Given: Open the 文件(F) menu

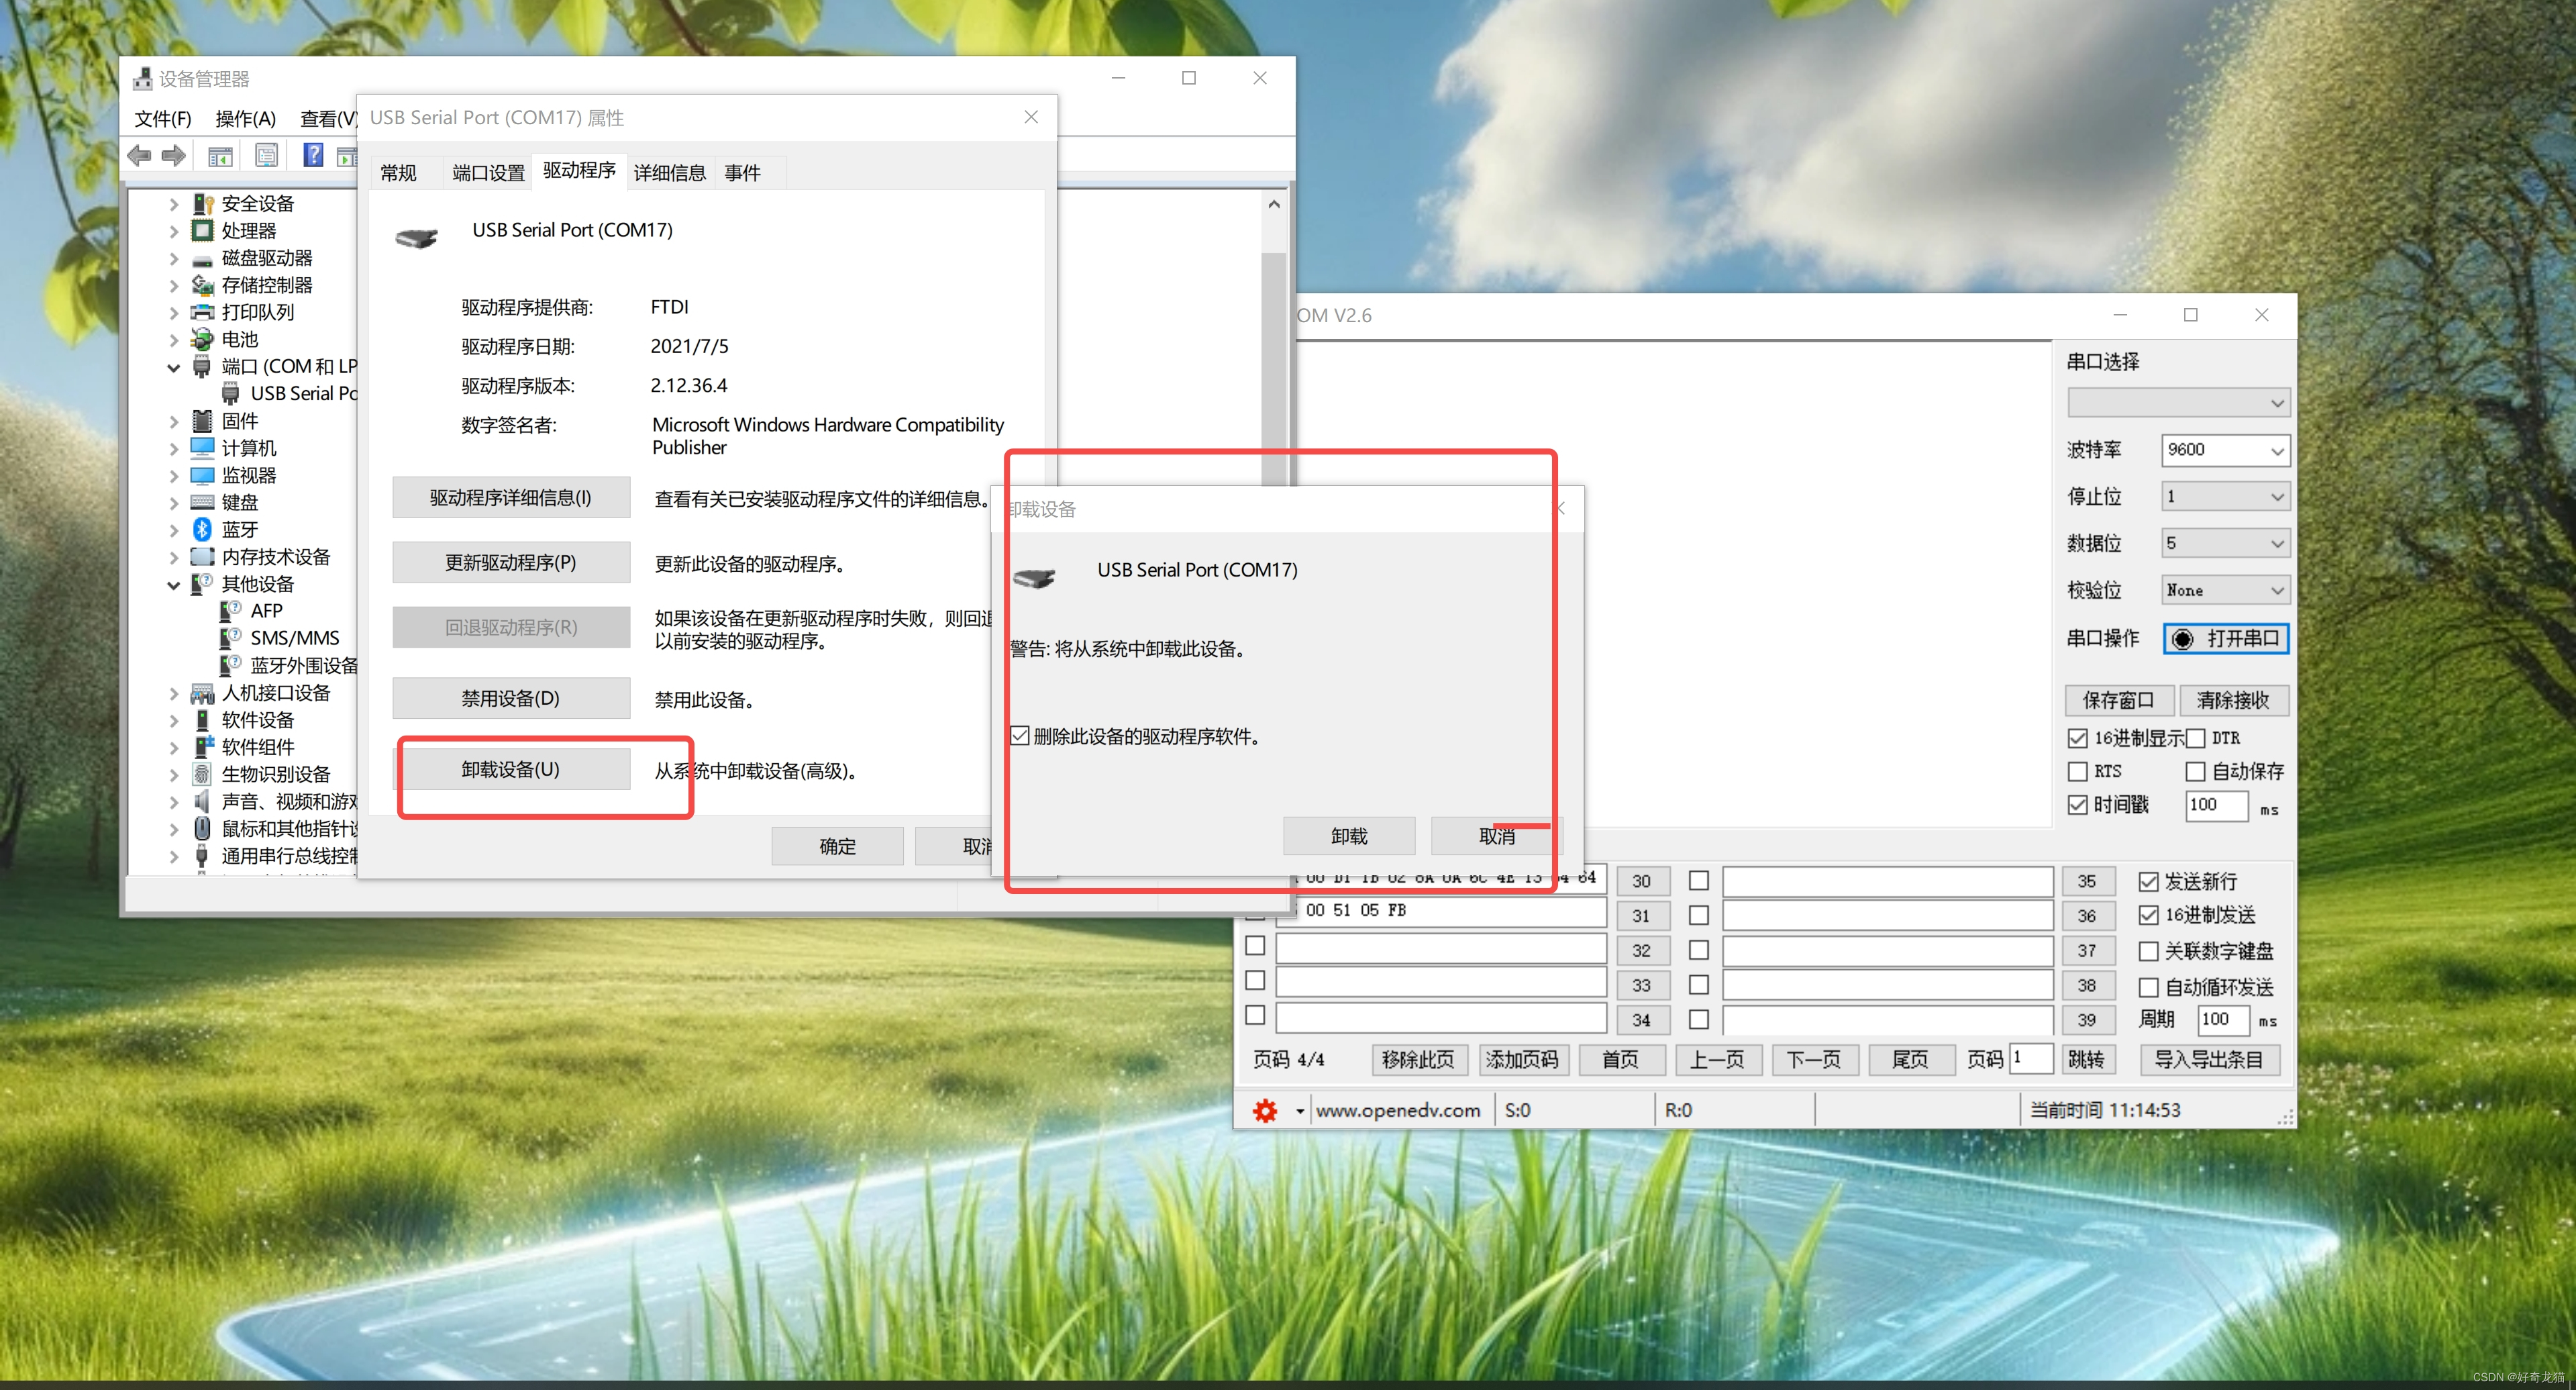Looking at the screenshot, I should pos(162,119).
